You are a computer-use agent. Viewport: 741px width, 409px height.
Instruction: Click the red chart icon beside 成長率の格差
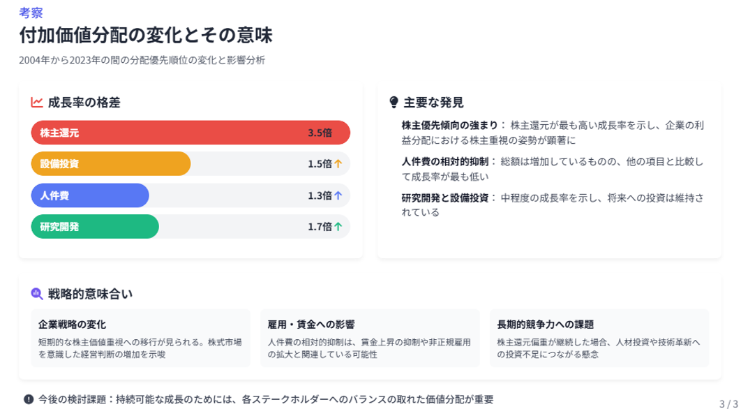point(37,102)
